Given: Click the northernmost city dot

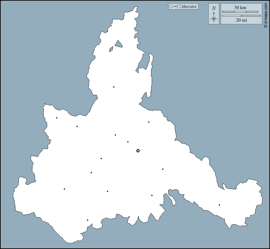Looking at the screenshot, I should 114,87.
